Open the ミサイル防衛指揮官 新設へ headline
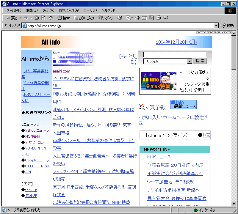238x214 pixels. tap(173, 190)
